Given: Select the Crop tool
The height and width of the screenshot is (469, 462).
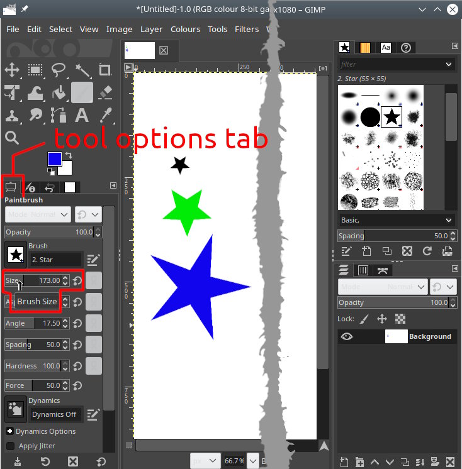Looking at the screenshot, I should 104,70.
